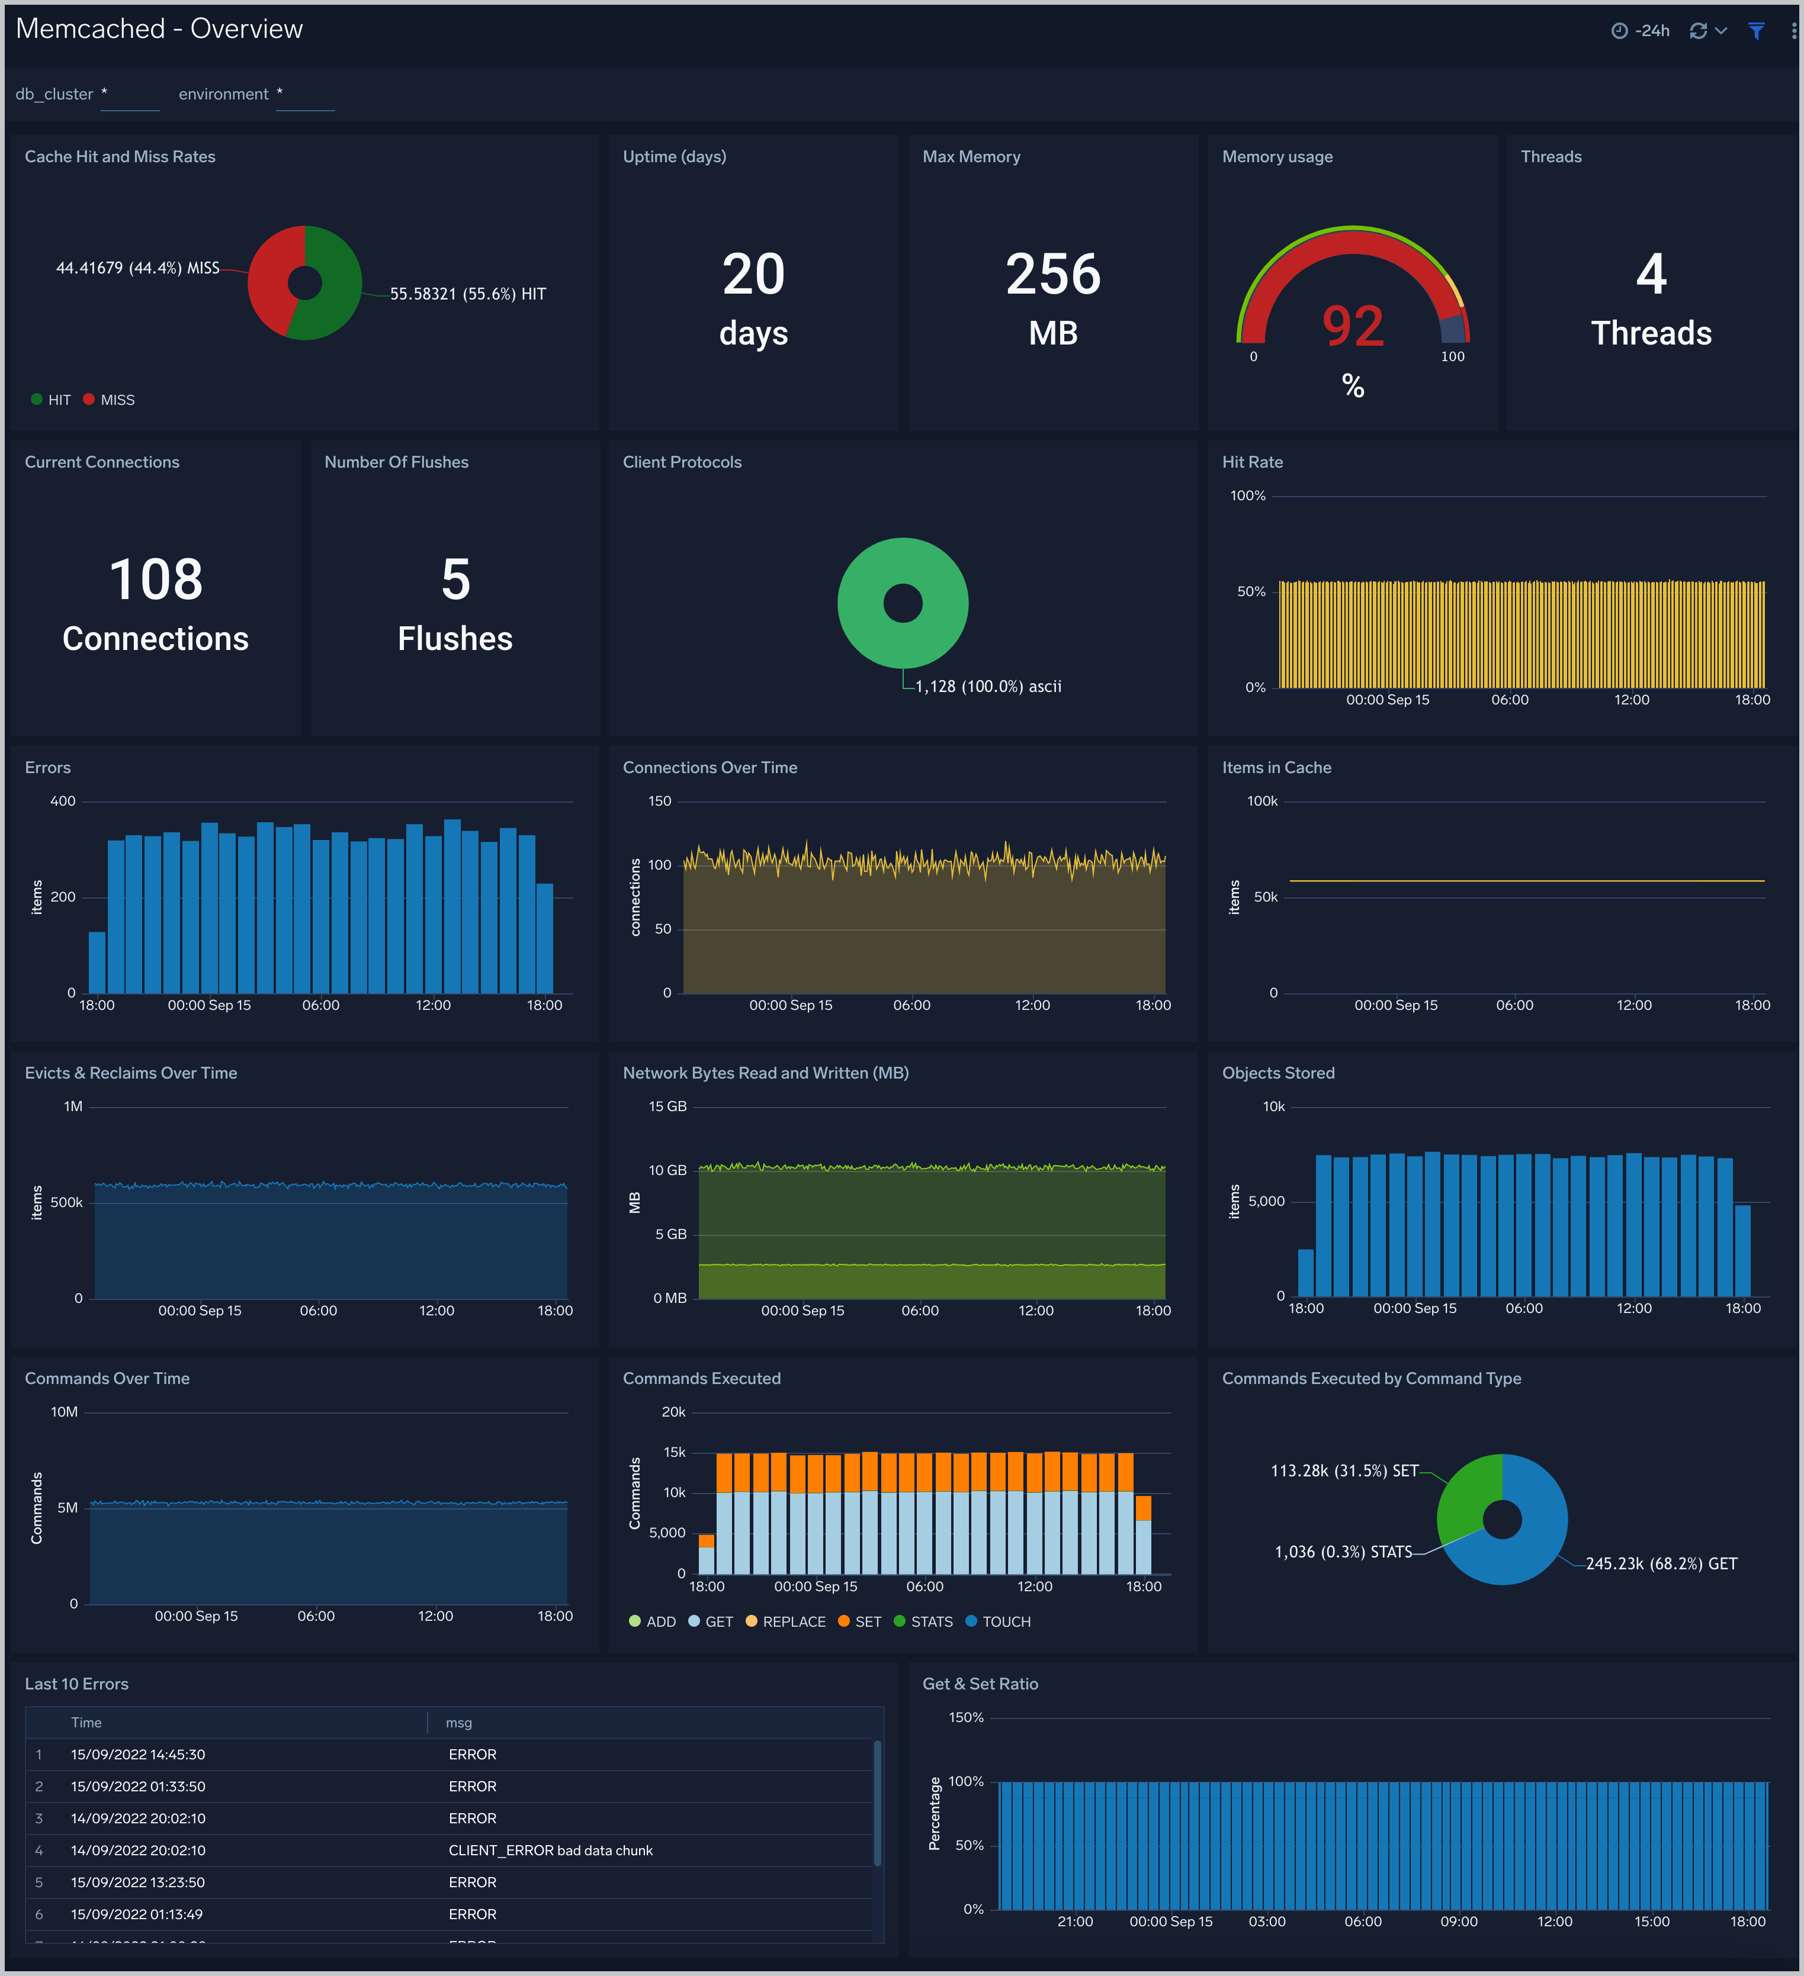
Task: Click the 55.58321 (55.6%) HIT label
Action: tap(468, 294)
